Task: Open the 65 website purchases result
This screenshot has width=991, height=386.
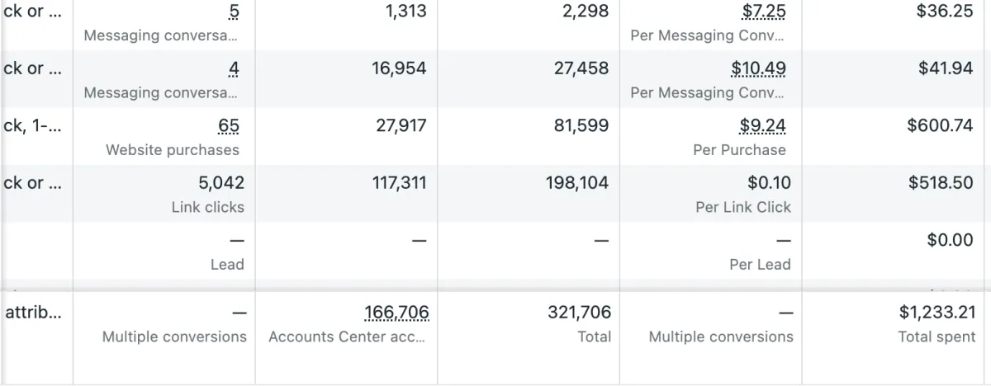Action: pos(229,126)
